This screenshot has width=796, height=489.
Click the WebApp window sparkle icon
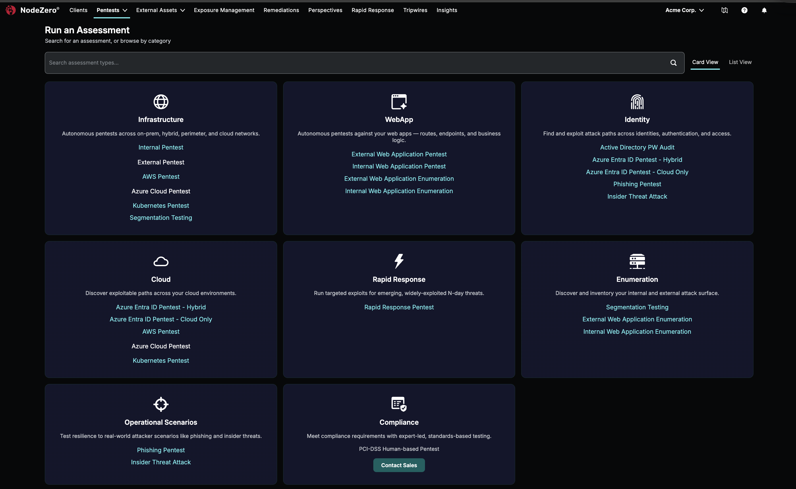coord(399,102)
